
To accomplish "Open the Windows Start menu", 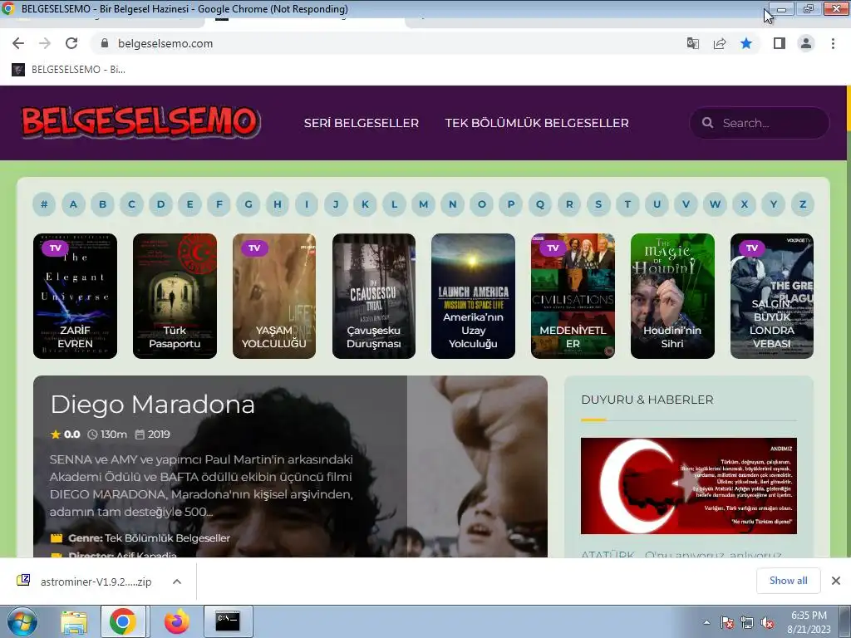I will tap(22, 621).
